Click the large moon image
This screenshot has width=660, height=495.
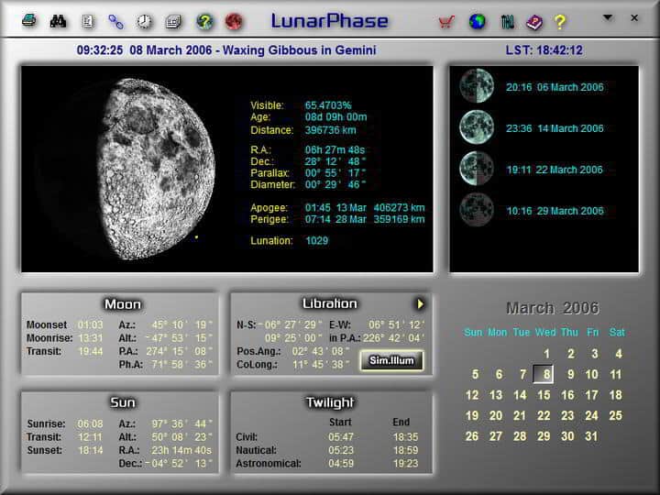tap(157, 169)
